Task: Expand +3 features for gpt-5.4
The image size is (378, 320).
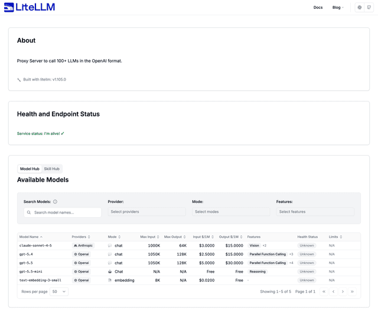Action: [x=291, y=254]
